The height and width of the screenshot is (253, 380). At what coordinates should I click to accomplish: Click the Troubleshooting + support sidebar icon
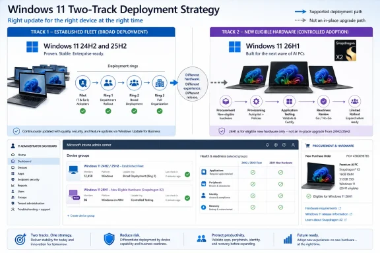tap(13, 209)
